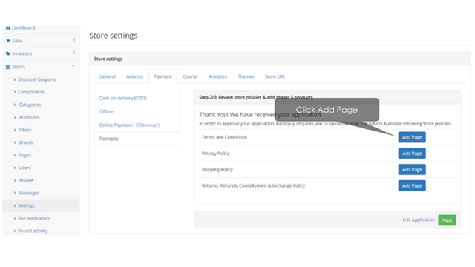Open Categories in the sidebar
This screenshot has width=475, height=267.
(30, 105)
